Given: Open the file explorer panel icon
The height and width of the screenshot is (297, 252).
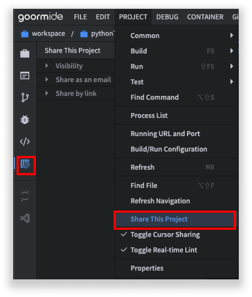Looking at the screenshot, I should (x=25, y=76).
